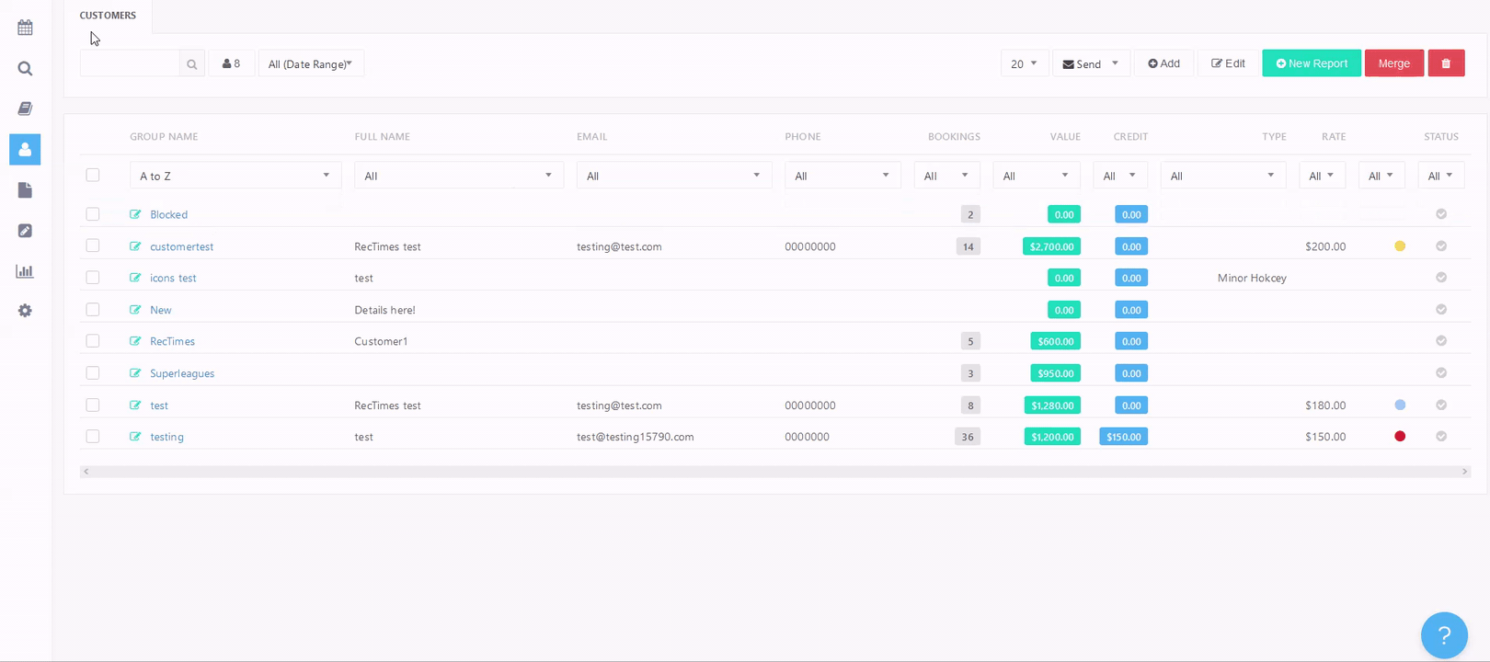The height and width of the screenshot is (662, 1490).
Task: Click the search box magnifier button
Action: 192,64
